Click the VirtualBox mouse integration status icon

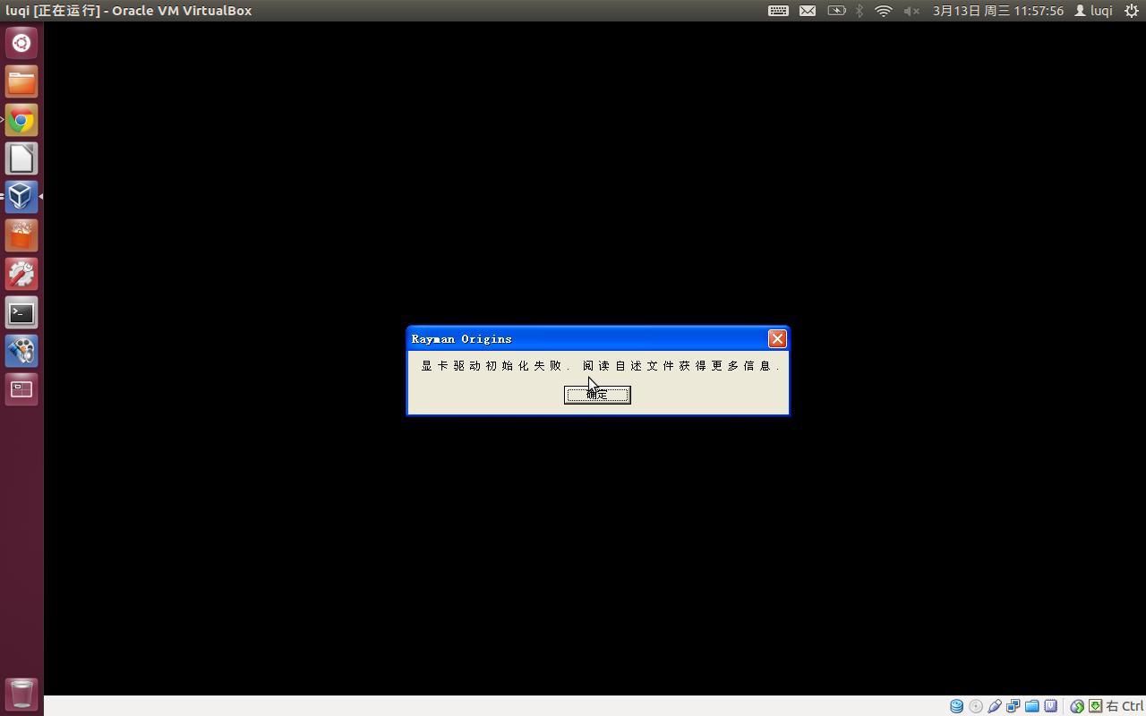click(1077, 706)
